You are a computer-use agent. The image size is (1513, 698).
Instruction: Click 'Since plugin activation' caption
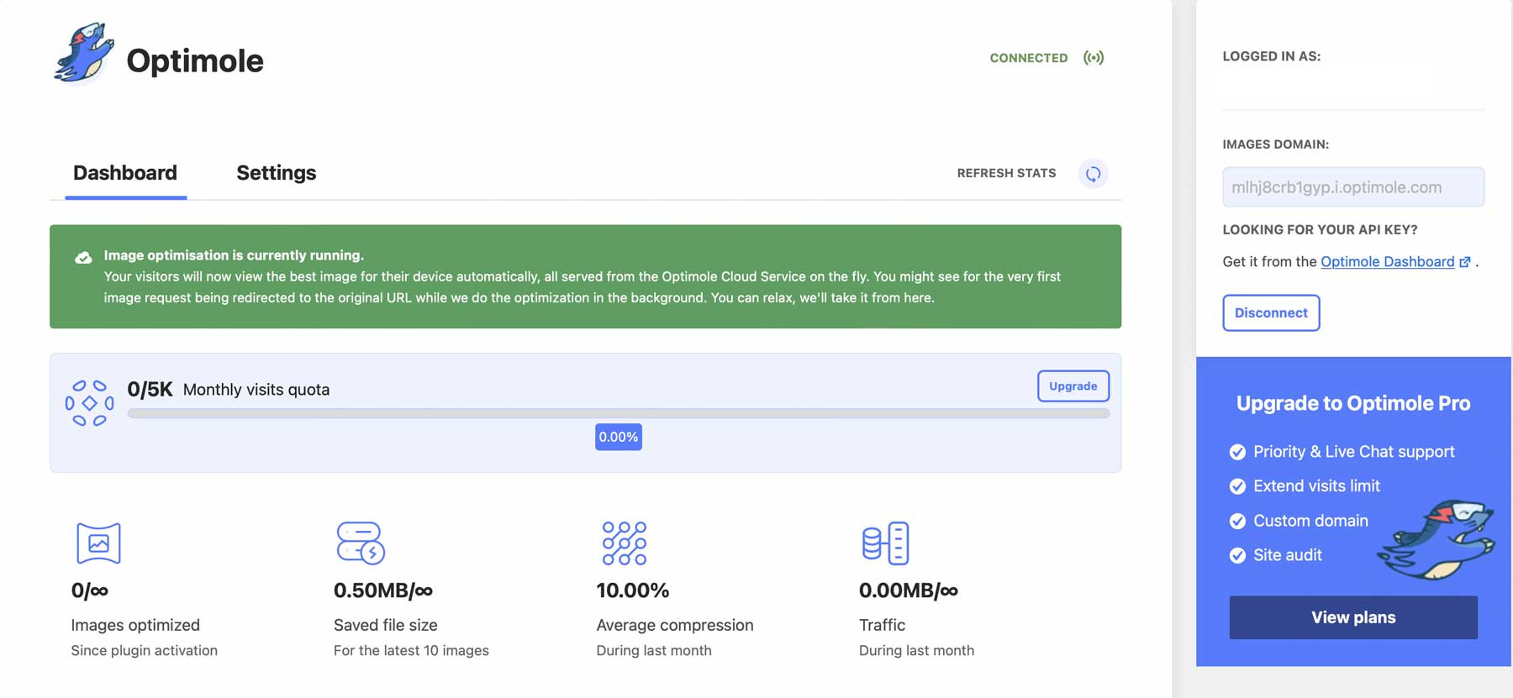coord(145,650)
